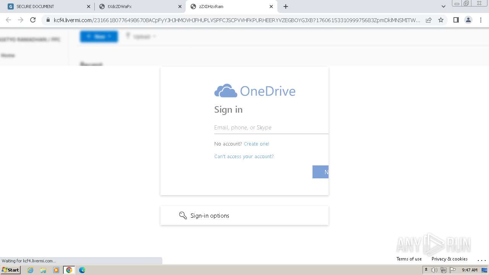The height and width of the screenshot is (275, 489).
Task: Click the OneDrive cloud logo
Action: click(226, 91)
